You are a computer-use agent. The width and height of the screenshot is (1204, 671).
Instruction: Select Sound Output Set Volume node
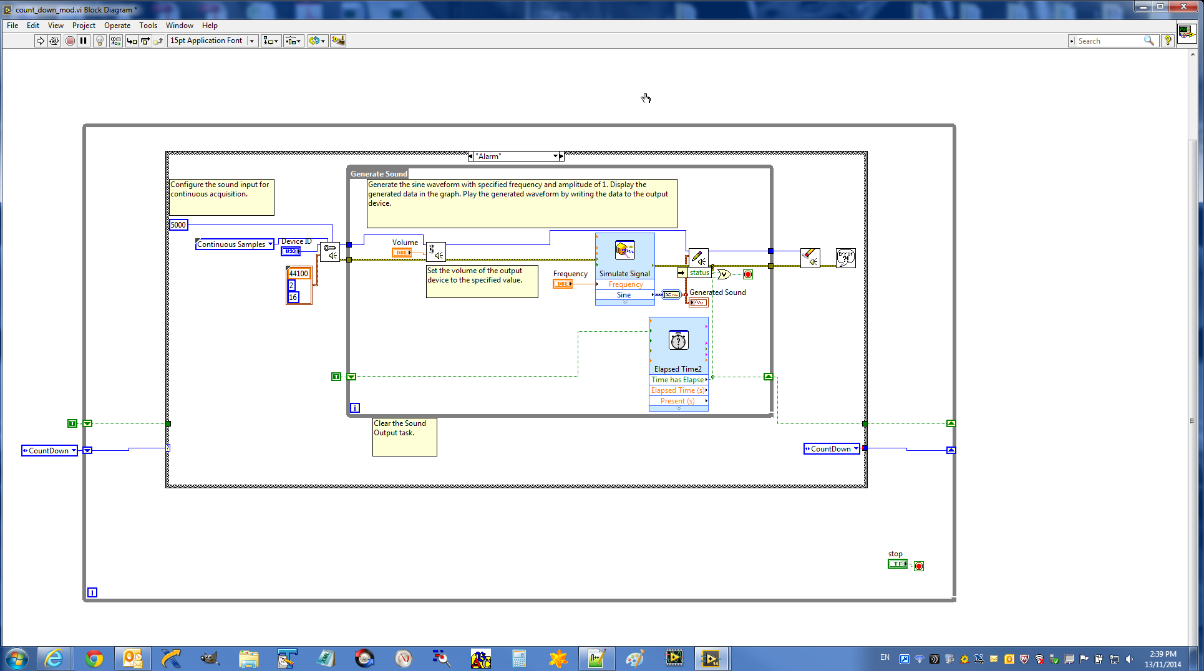(x=436, y=252)
